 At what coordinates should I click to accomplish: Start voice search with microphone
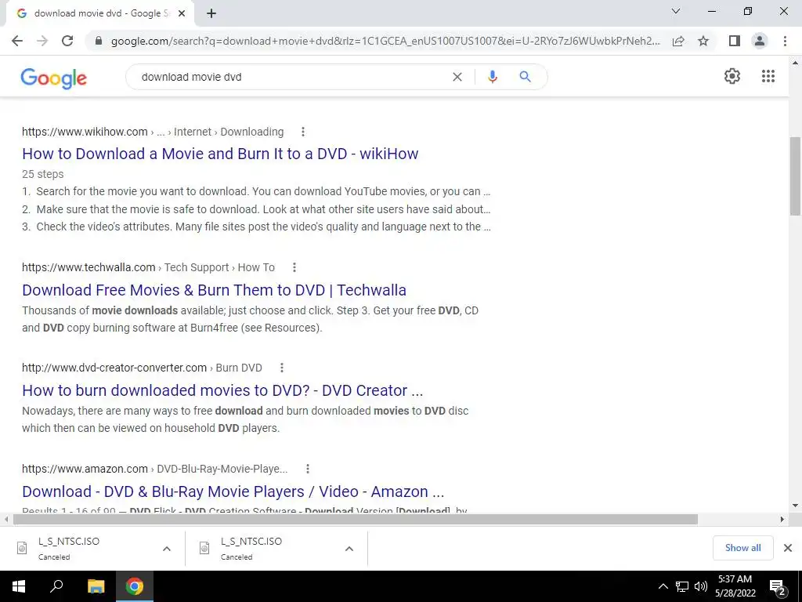click(493, 77)
